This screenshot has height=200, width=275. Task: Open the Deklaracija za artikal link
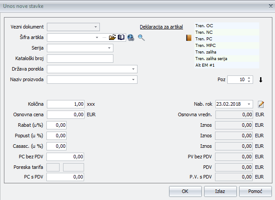161,27
